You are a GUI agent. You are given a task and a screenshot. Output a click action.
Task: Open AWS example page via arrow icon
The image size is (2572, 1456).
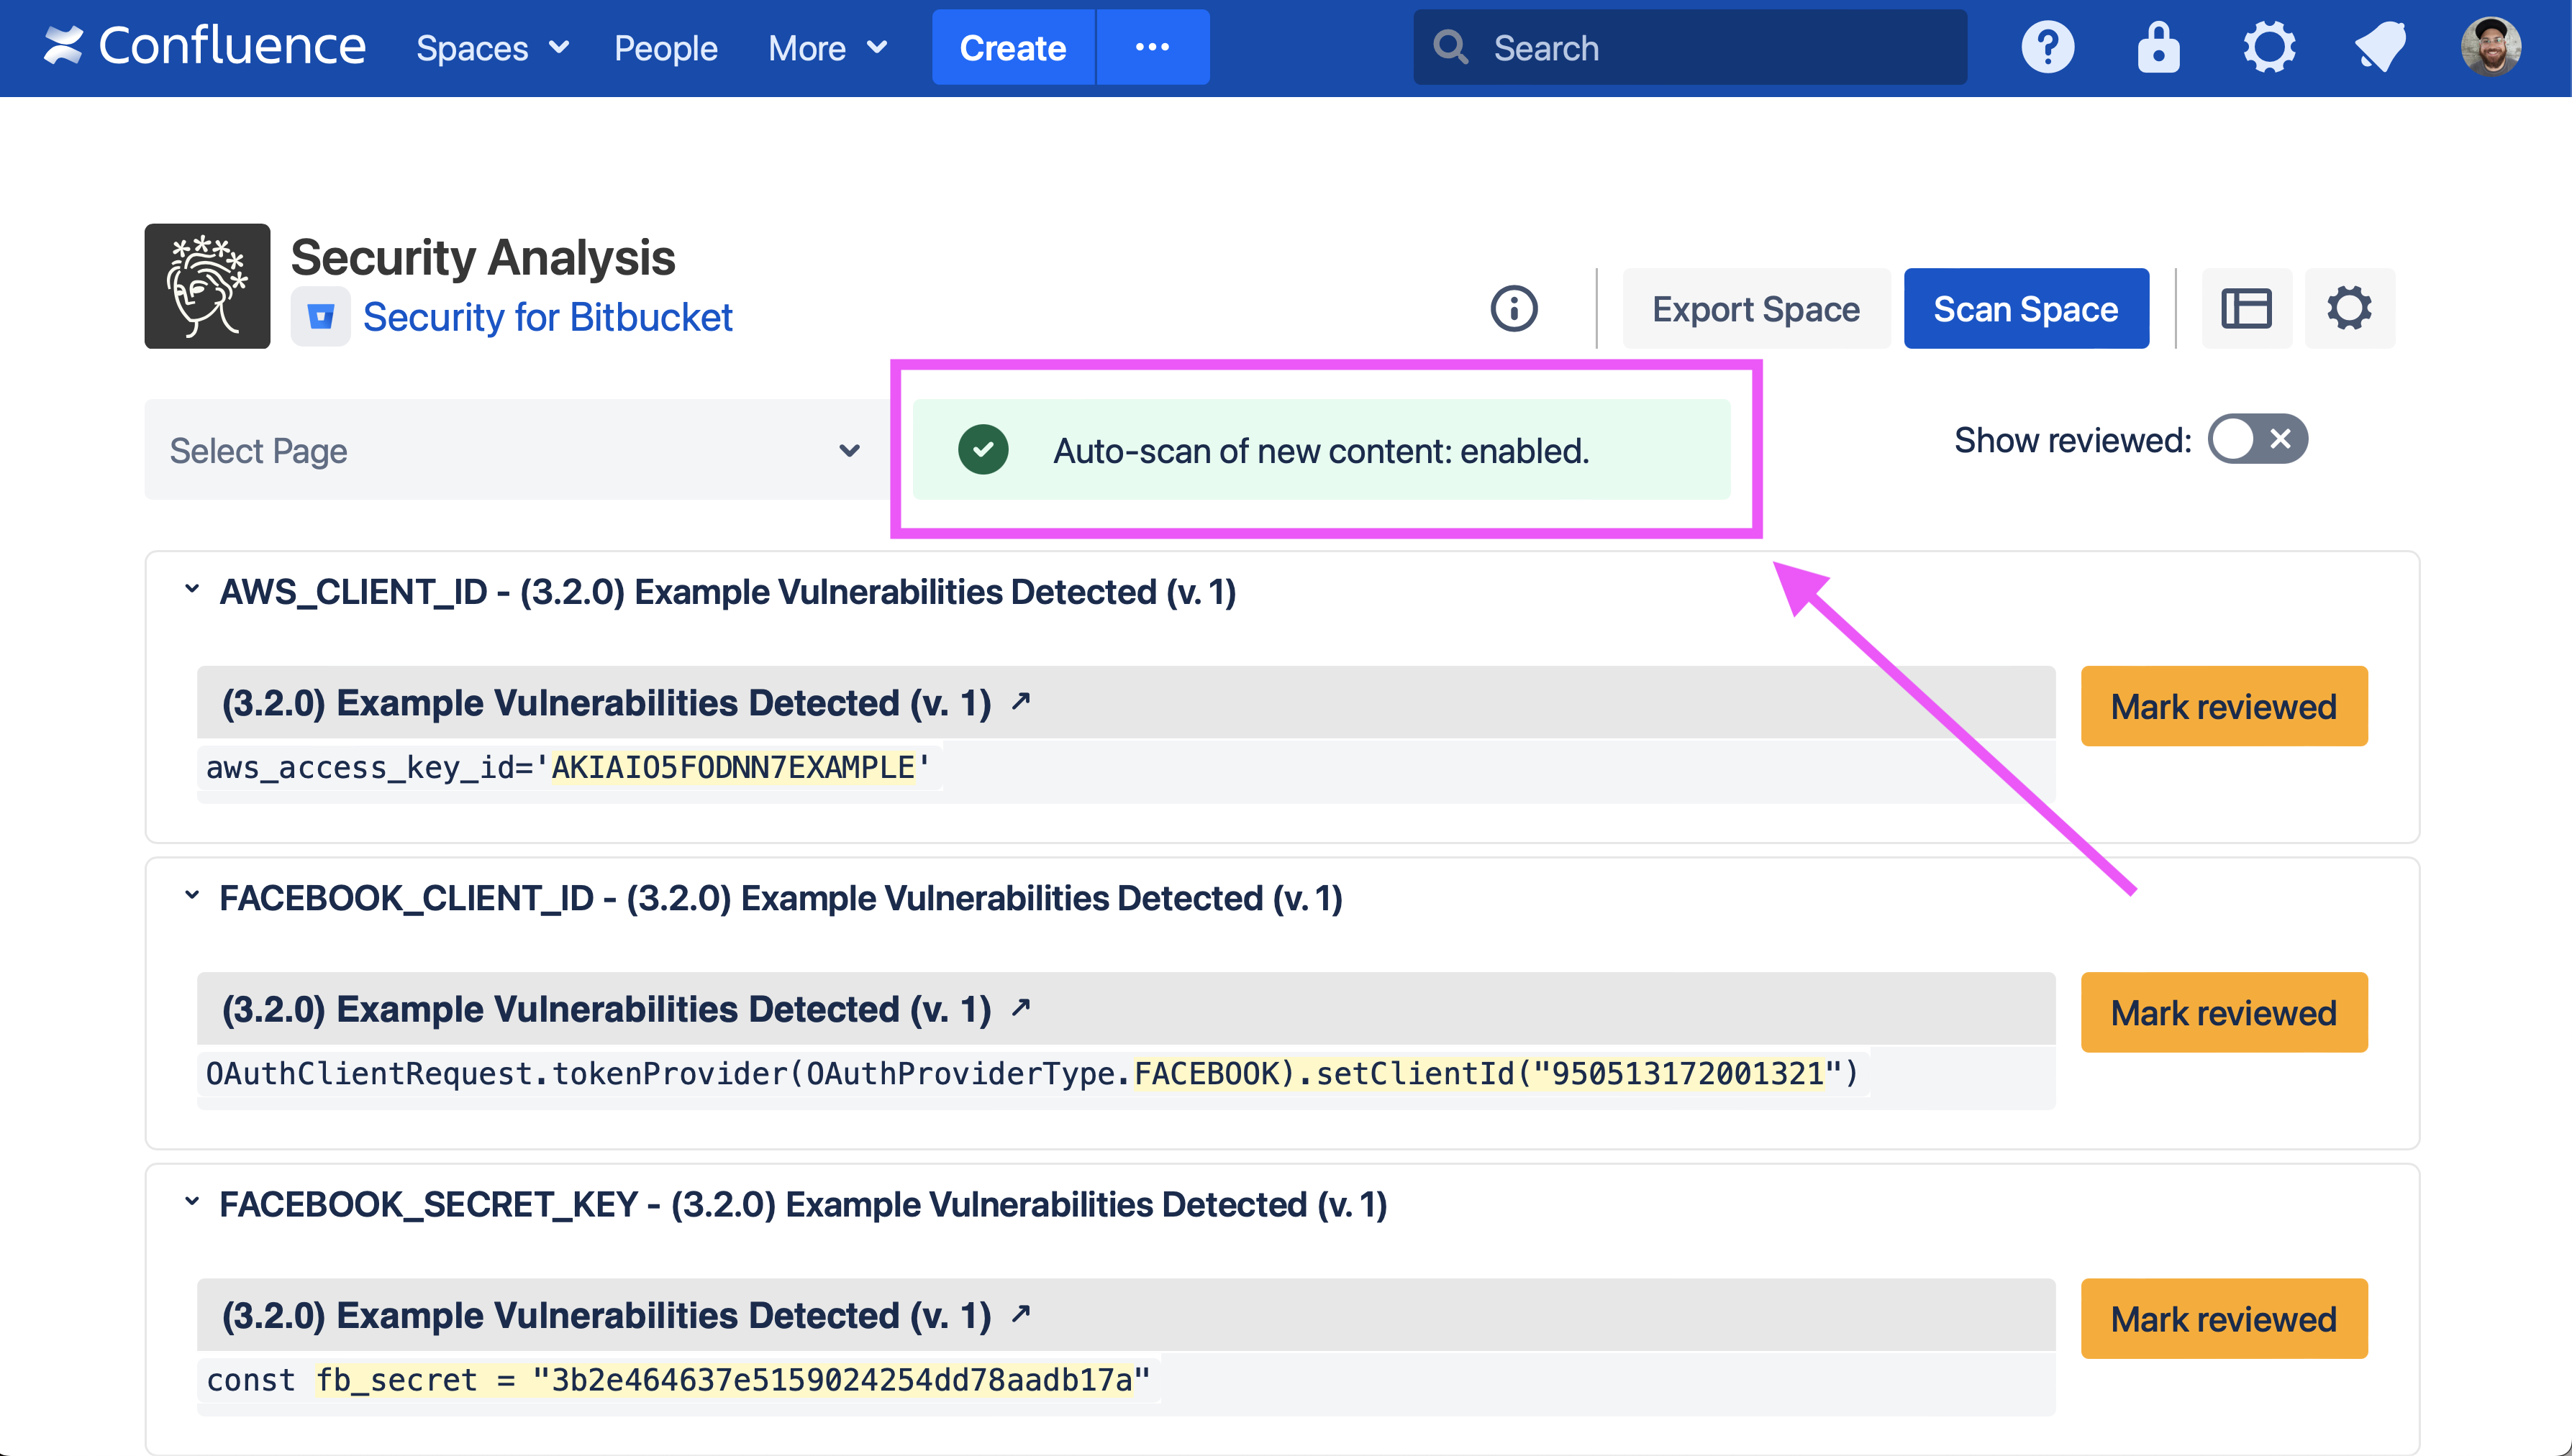click(x=1020, y=702)
